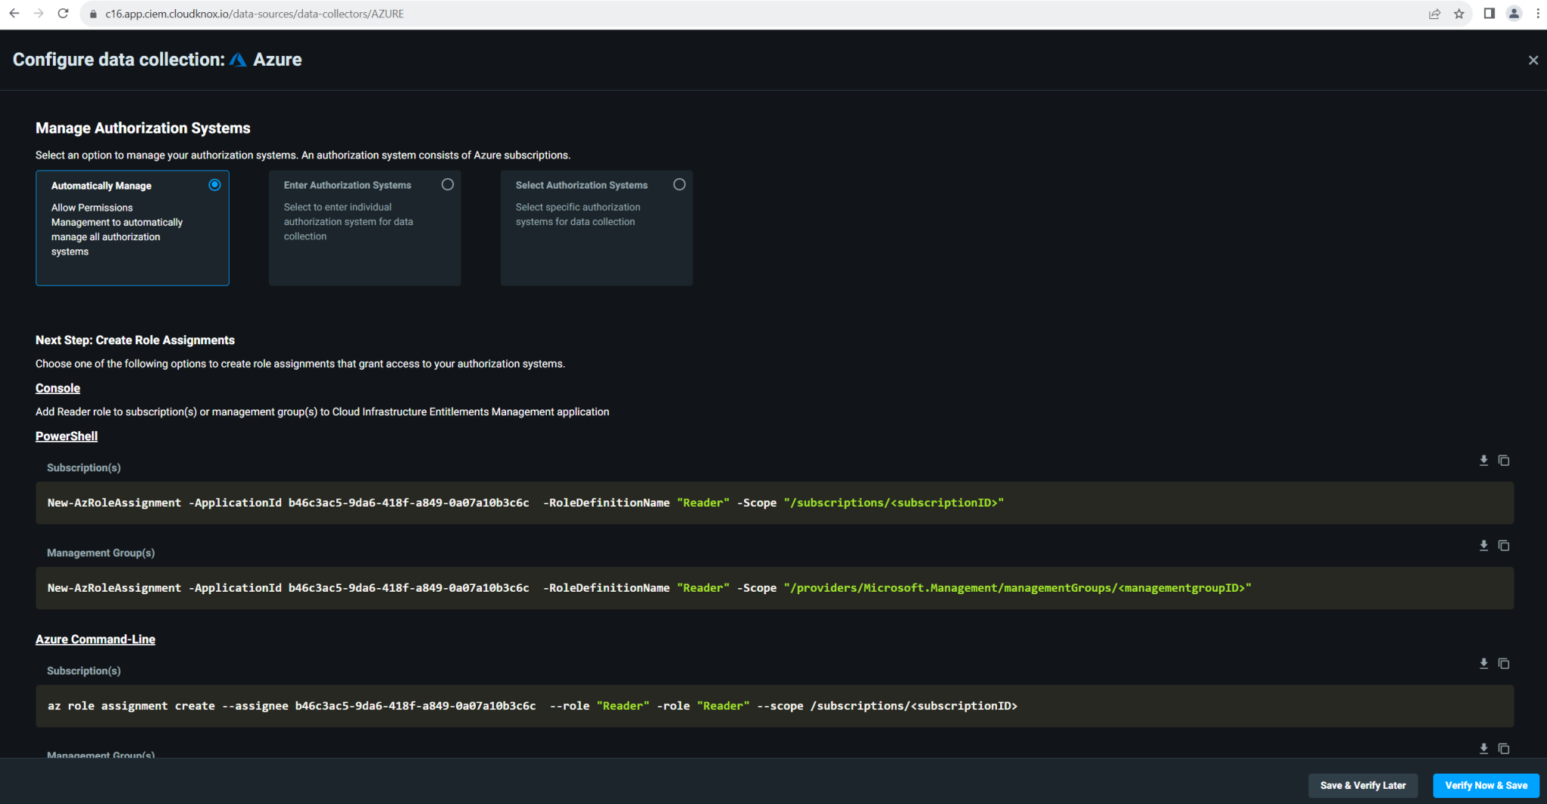The image size is (1547, 804).
Task: Go back to previous browser page
Action: click(x=14, y=14)
